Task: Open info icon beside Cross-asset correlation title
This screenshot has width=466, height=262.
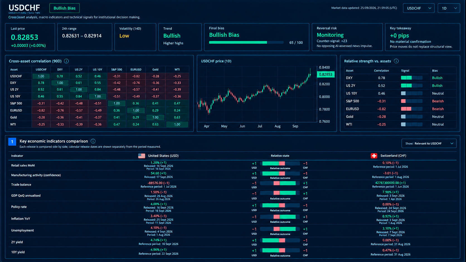Action: 66,61
